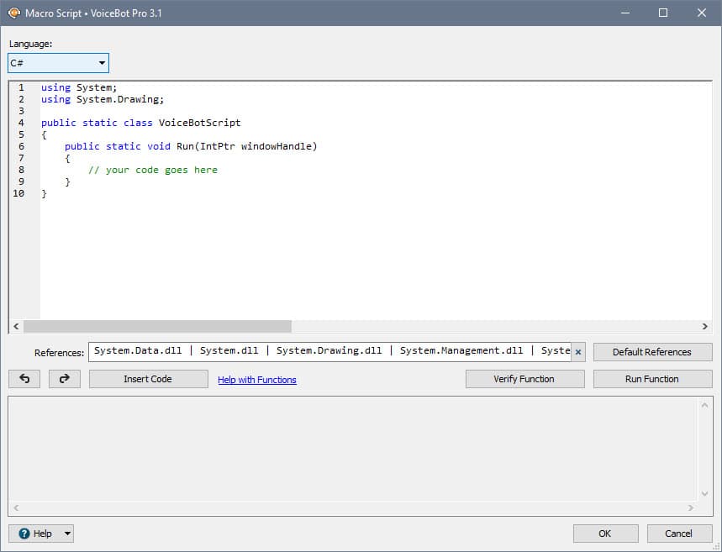Viewport: 722px width, 552px height.
Task: Expand the Help button dropdown arrow
Action: (67, 534)
